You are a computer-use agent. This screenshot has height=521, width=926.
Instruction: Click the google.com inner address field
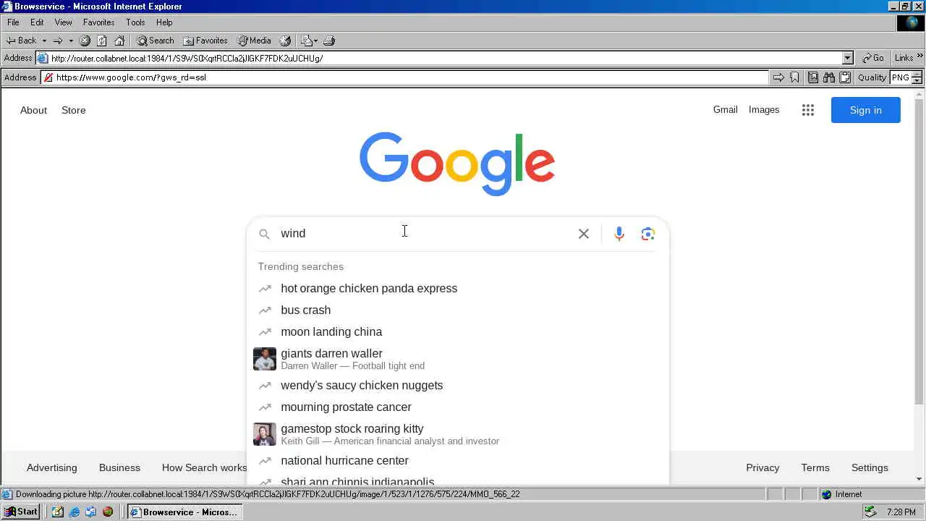[x=405, y=77]
